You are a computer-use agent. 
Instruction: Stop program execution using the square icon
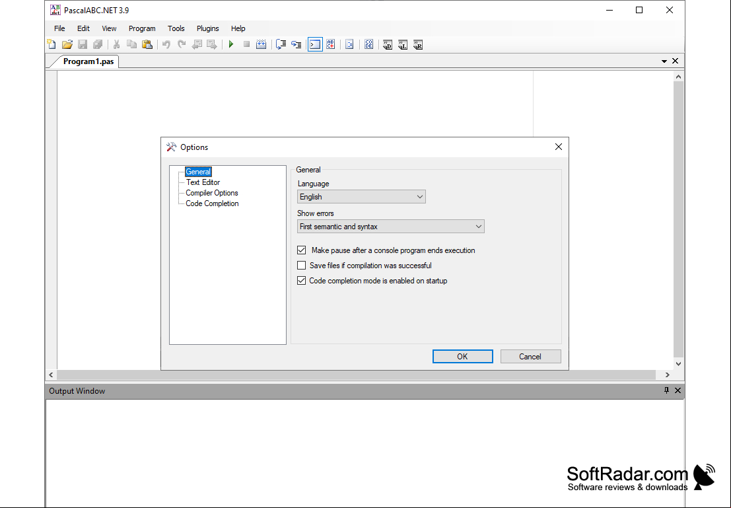pyautogui.click(x=246, y=45)
